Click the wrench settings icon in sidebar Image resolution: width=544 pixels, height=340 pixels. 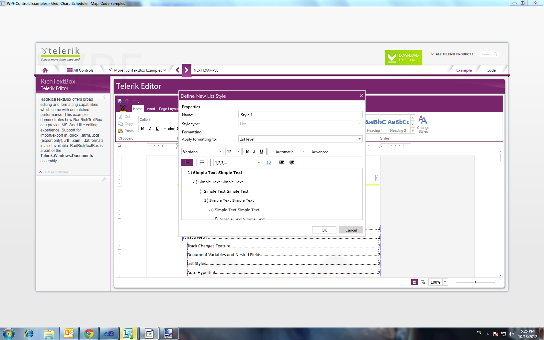click(104, 179)
